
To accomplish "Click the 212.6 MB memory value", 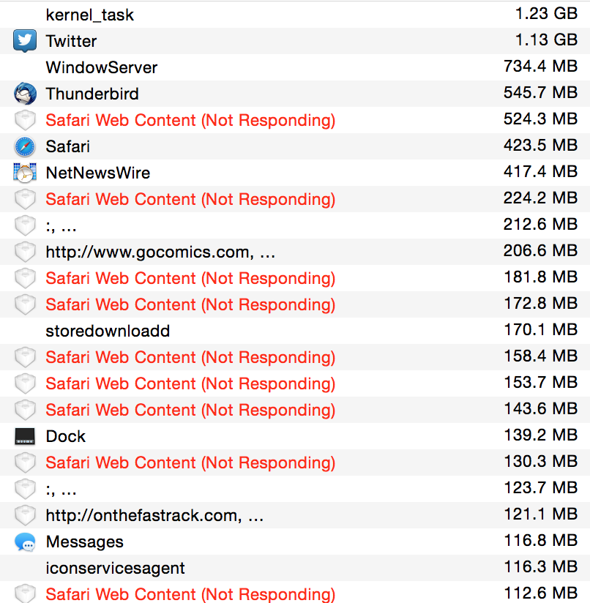I will tap(541, 224).
